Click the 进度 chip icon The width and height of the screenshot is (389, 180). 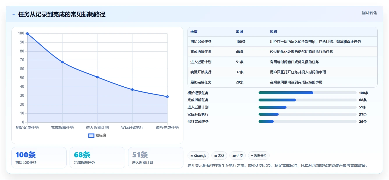pyautogui.click(x=234, y=156)
